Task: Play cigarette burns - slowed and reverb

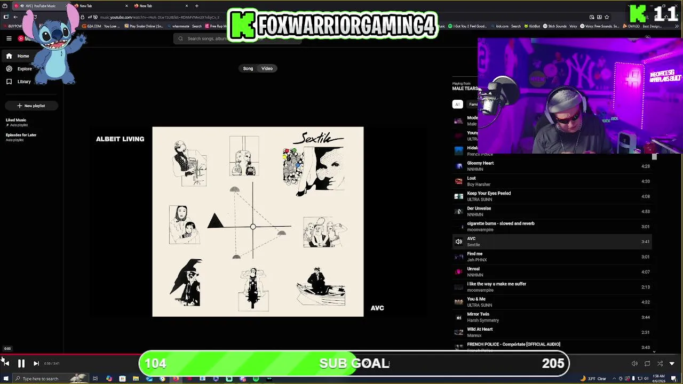Action: (x=552, y=227)
